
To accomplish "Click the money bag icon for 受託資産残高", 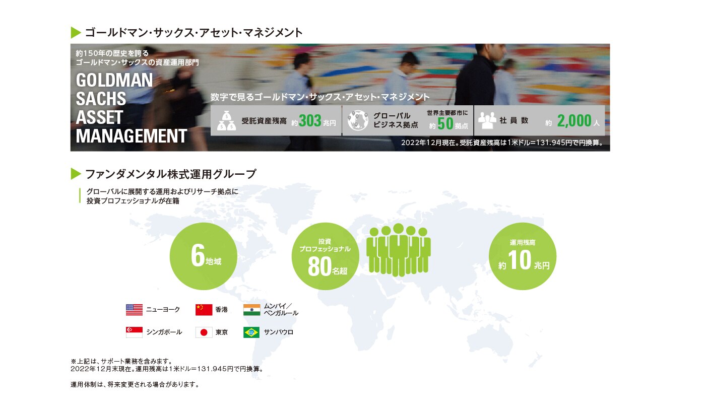I will [228, 120].
